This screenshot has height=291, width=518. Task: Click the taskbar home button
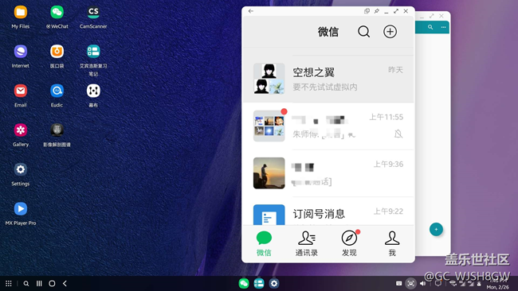(52, 283)
